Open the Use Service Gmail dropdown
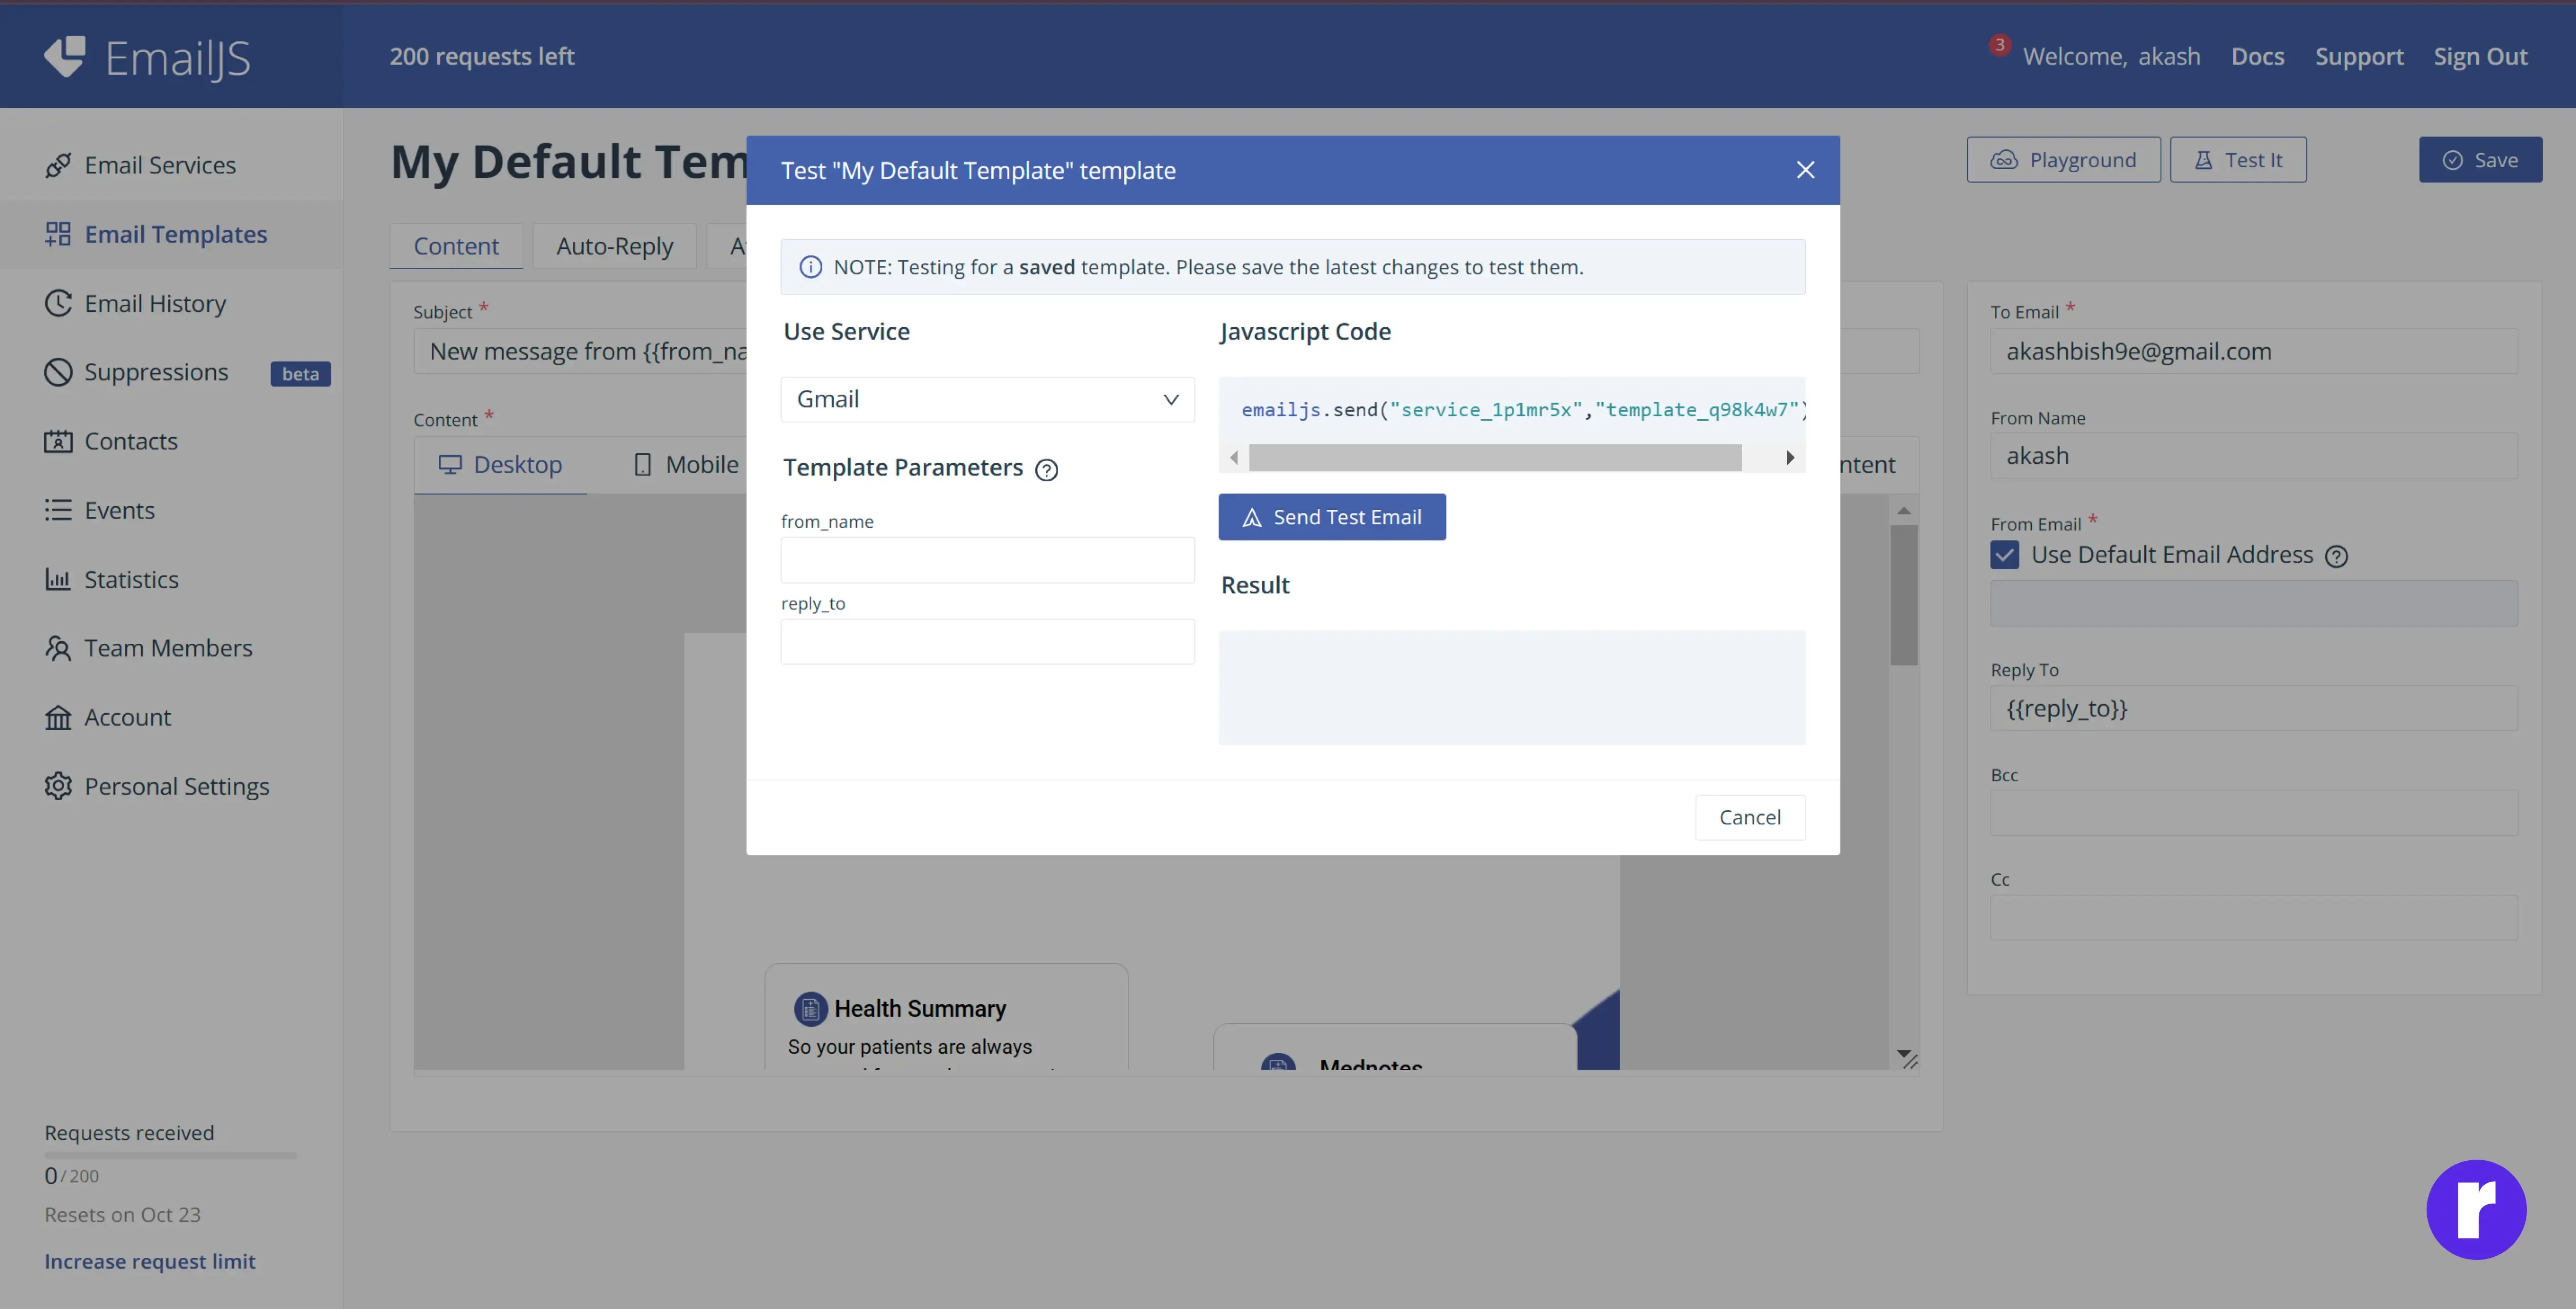 pyautogui.click(x=987, y=399)
